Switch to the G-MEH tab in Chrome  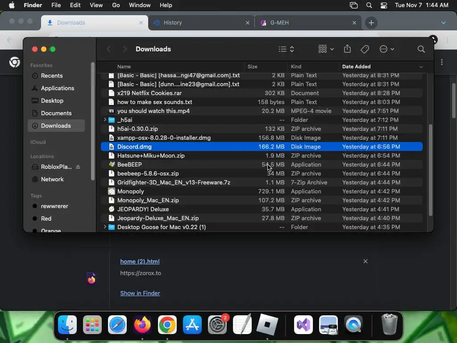tap(308, 23)
